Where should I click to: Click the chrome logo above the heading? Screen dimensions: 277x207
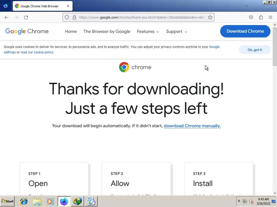[x=135, y=67]
